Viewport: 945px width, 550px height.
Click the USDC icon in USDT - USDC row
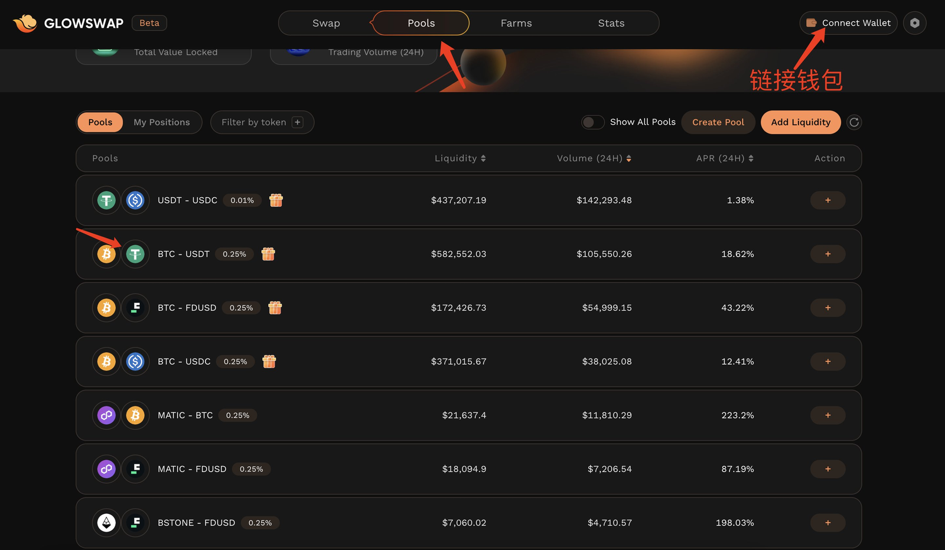135,200
